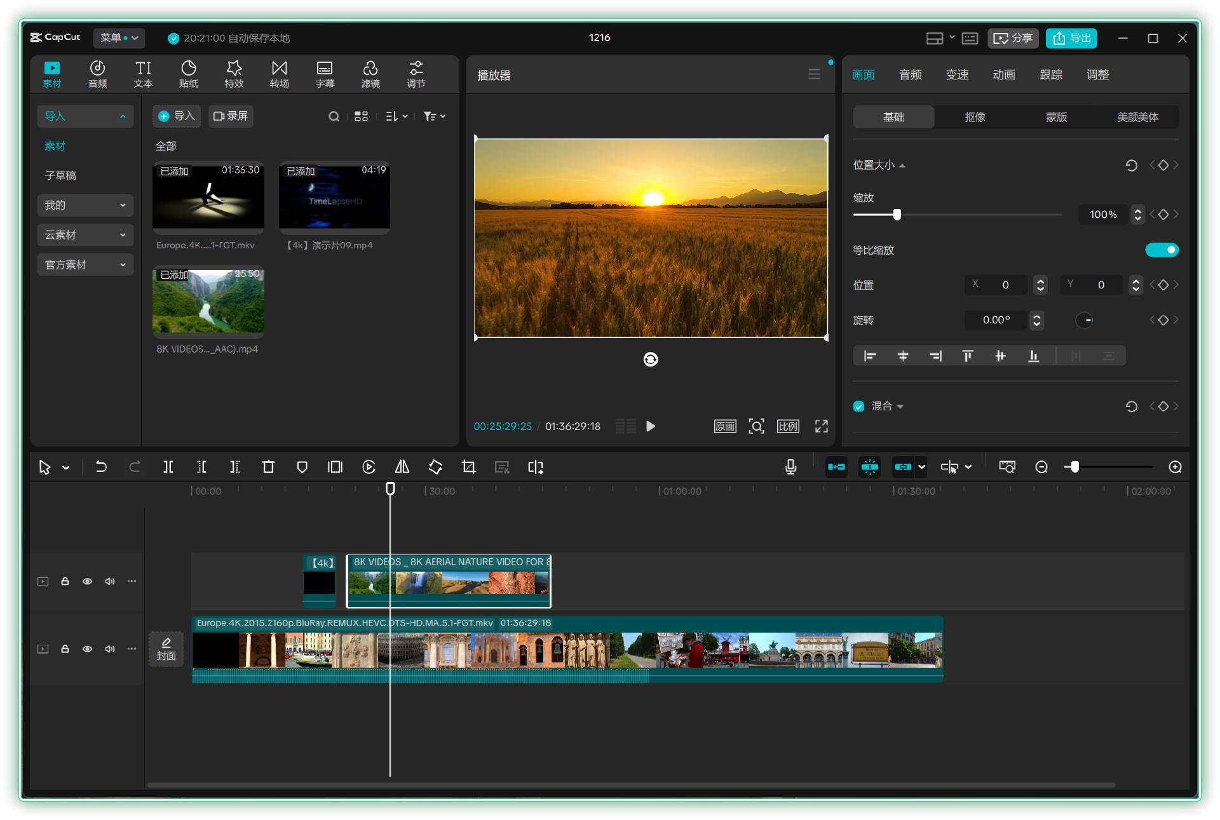
Task: Click the 导出 export button
Action: tap(1071, 38)
